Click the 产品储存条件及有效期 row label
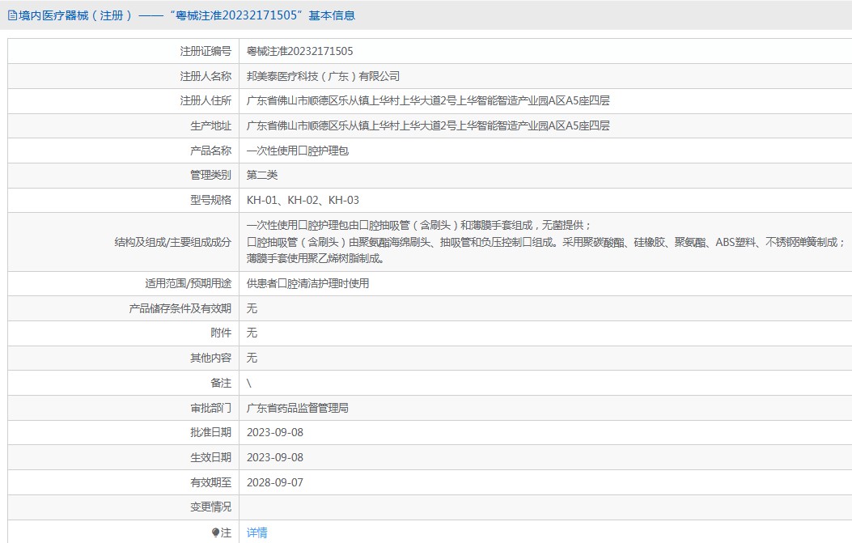Screen dimensions: 852x543 [180, 308]
